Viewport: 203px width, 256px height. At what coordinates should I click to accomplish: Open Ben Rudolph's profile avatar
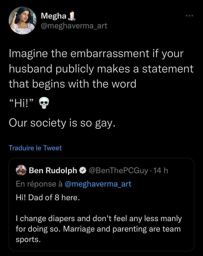21,170
